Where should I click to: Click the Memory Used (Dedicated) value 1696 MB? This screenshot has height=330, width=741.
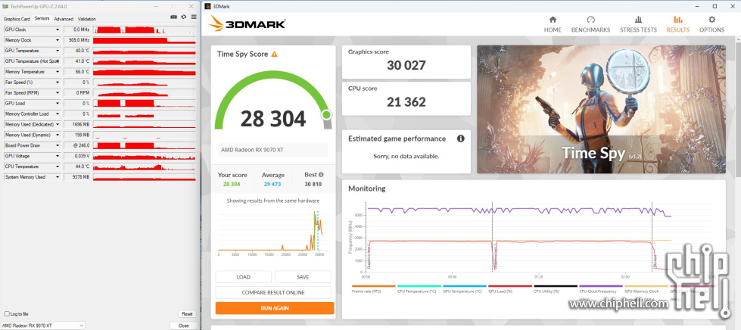[x=81, y=124]
